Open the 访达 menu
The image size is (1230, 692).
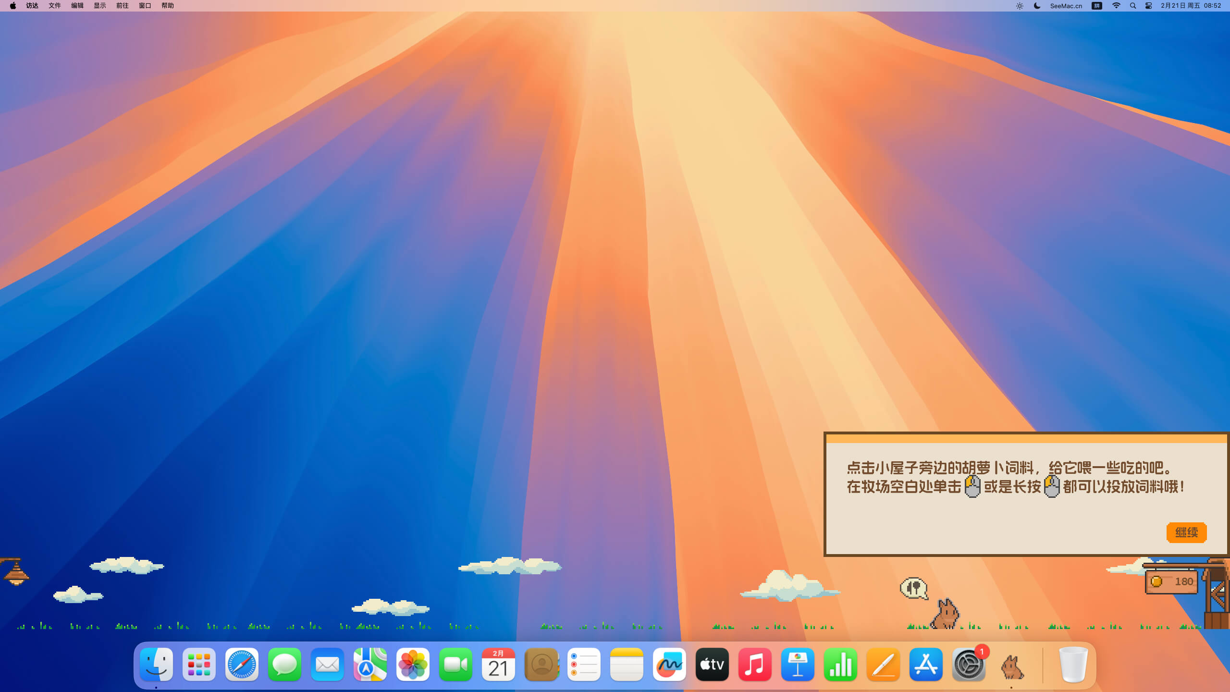[32, 6]
